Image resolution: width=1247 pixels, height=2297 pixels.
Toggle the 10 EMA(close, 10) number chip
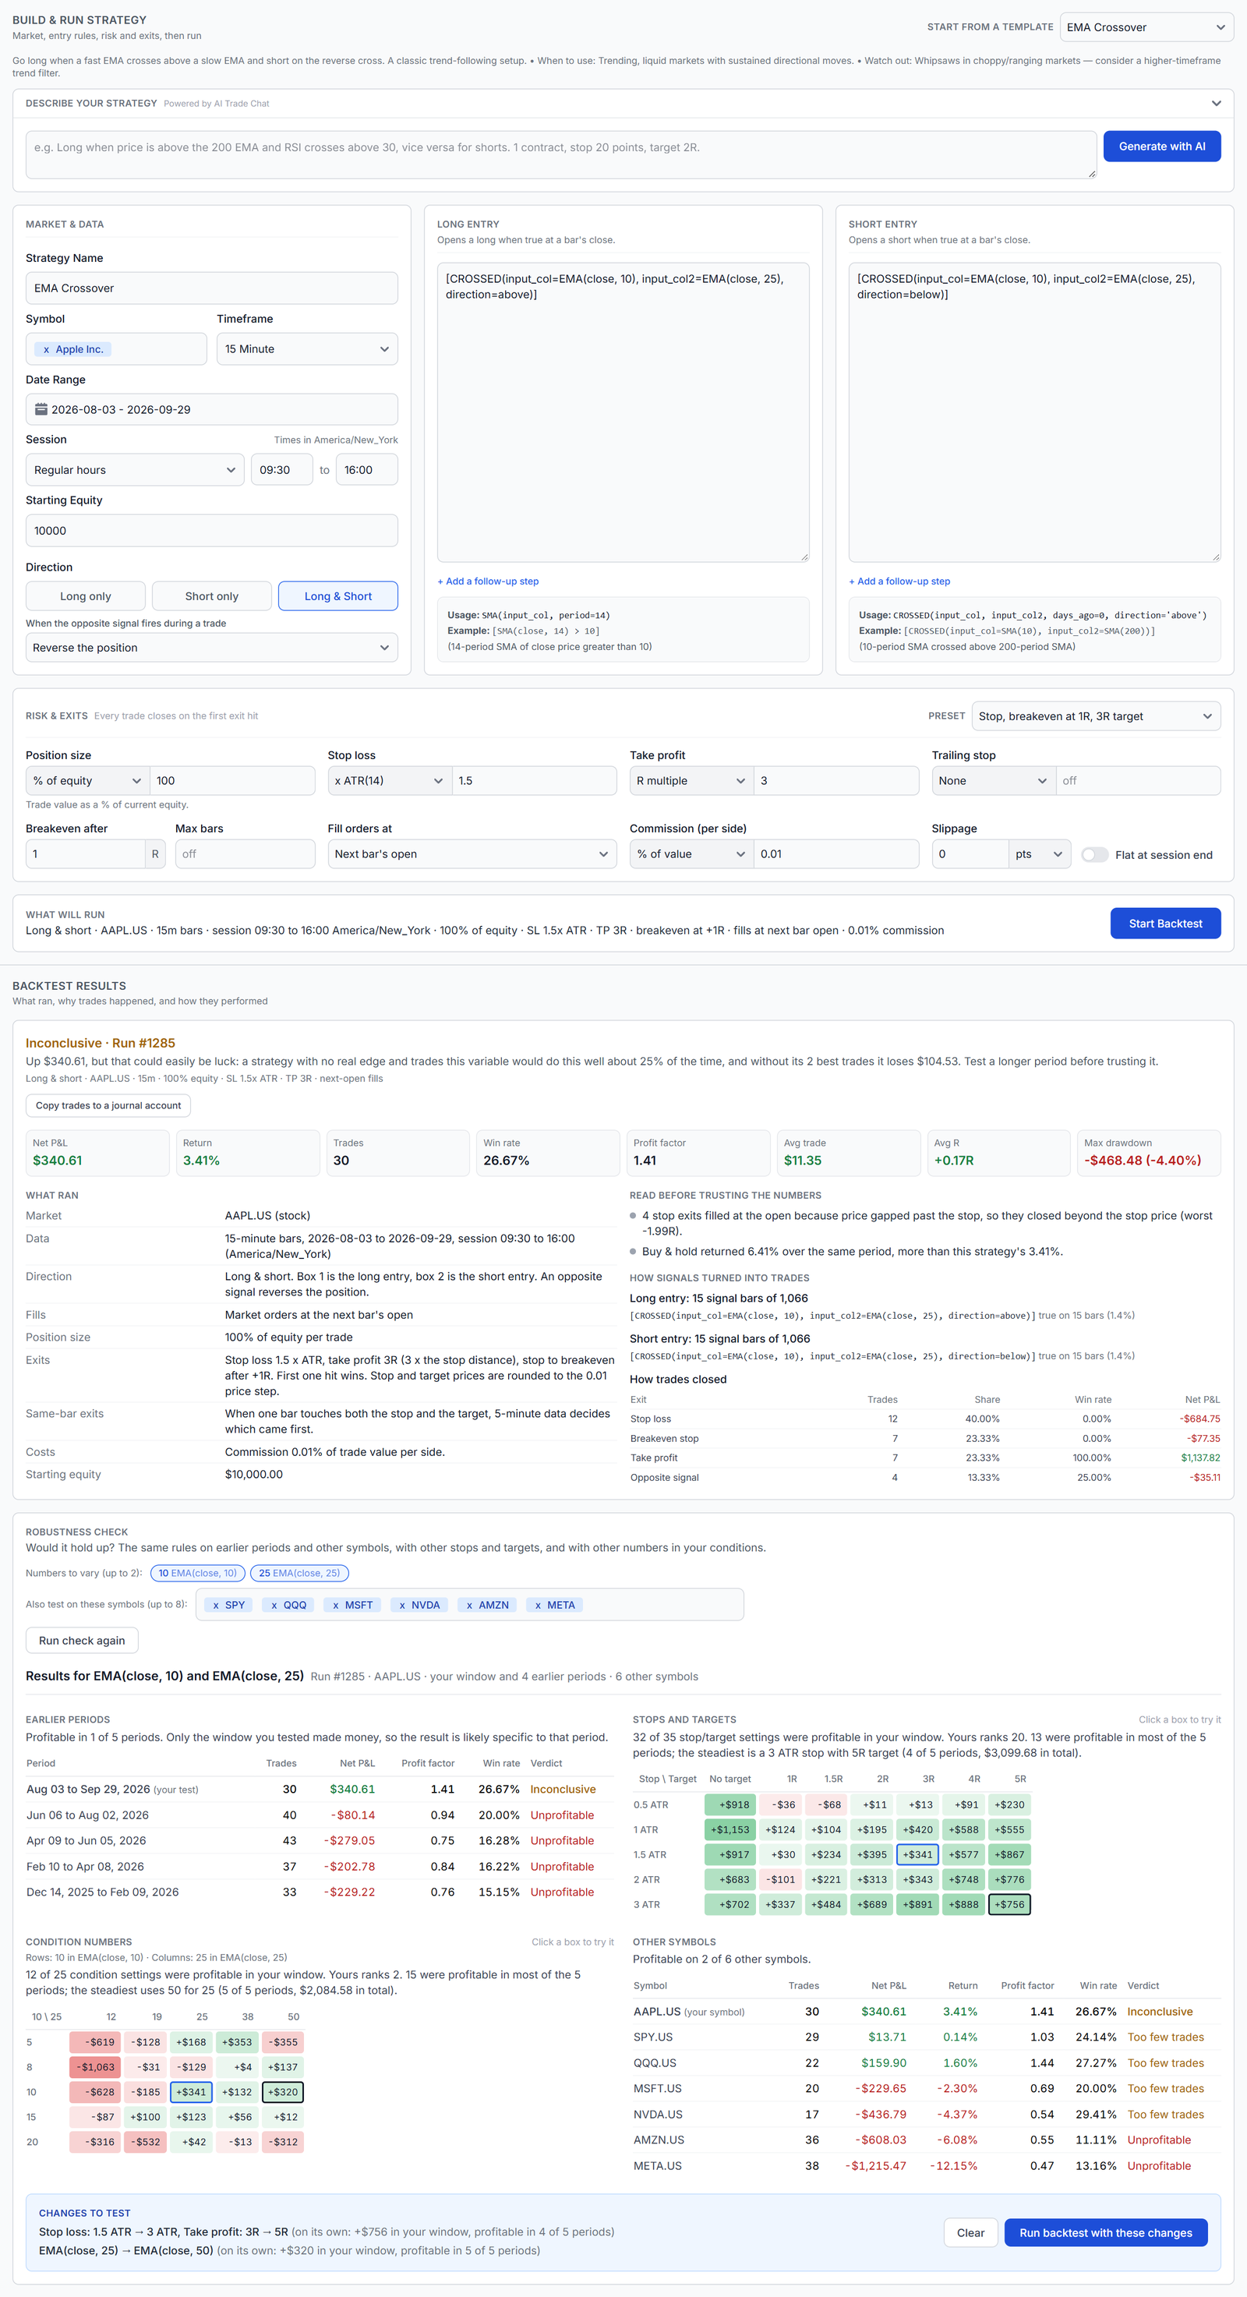198,1573
